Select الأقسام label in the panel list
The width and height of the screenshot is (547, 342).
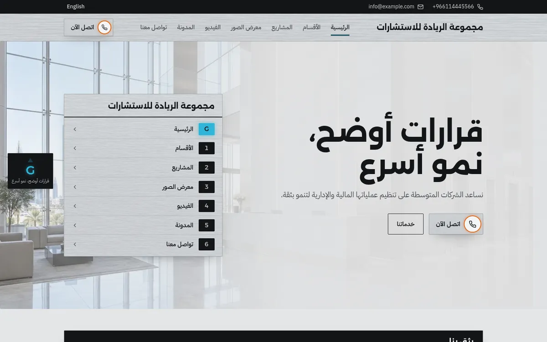tap(184, 148)
